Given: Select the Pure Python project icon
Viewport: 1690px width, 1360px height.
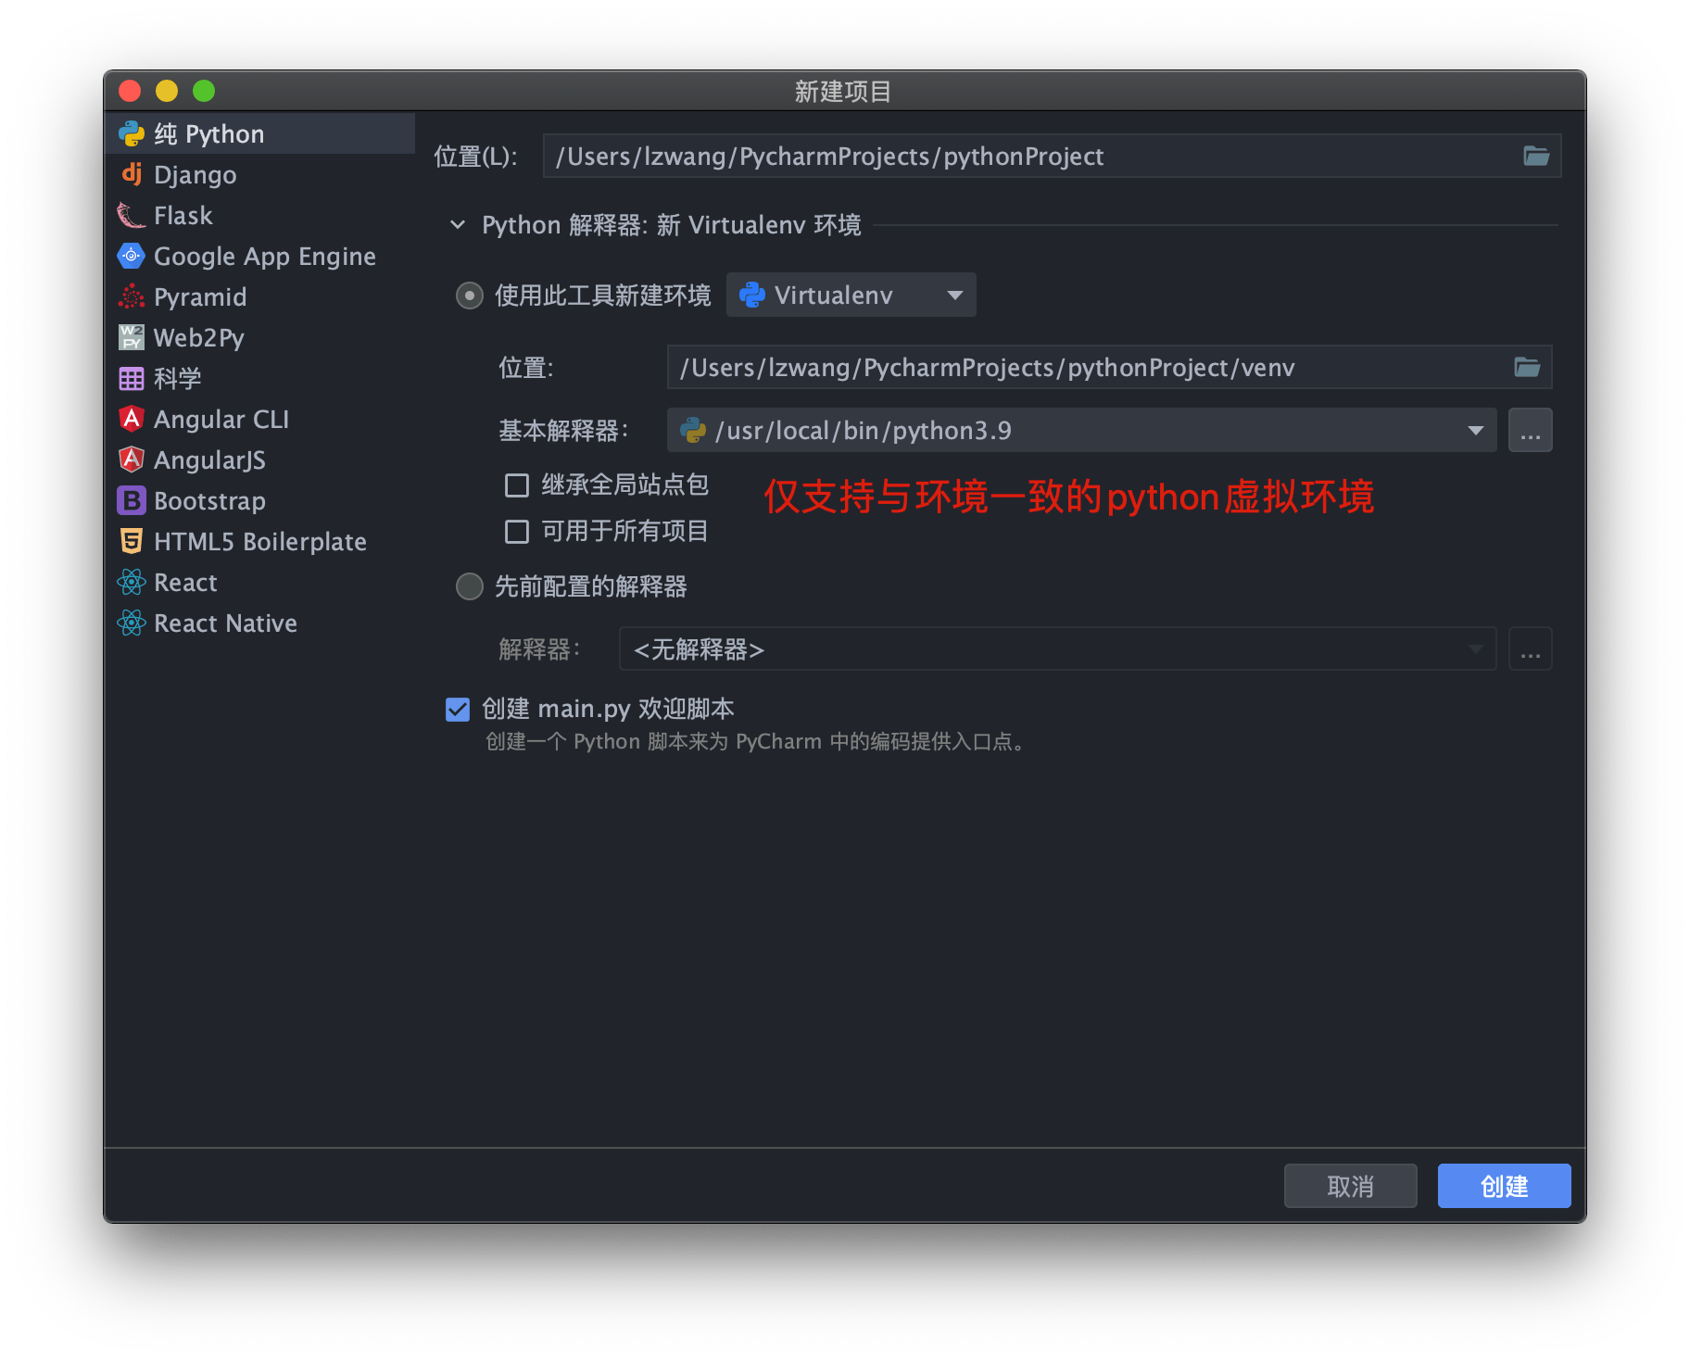Looking at the screenshot, I should (132, 134).
